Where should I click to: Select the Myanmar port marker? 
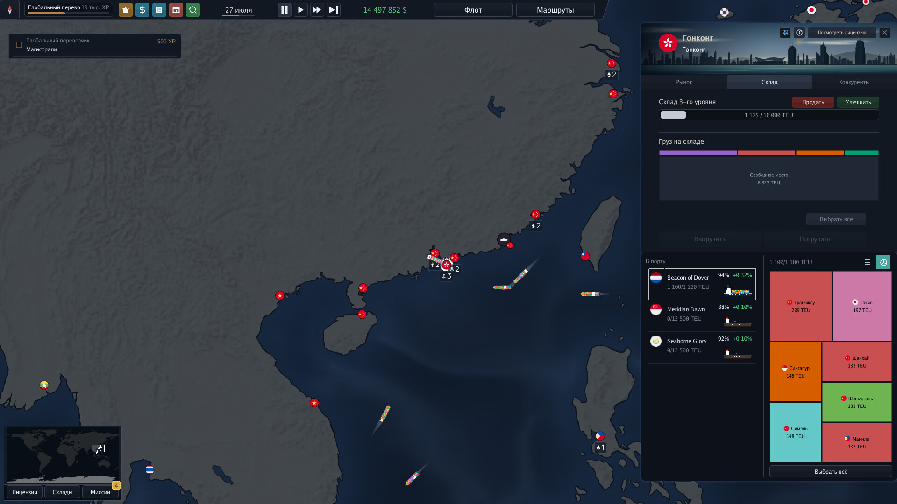[x=44, y=385]
